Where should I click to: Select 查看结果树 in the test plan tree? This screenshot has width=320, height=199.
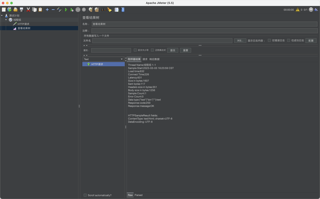24,28
